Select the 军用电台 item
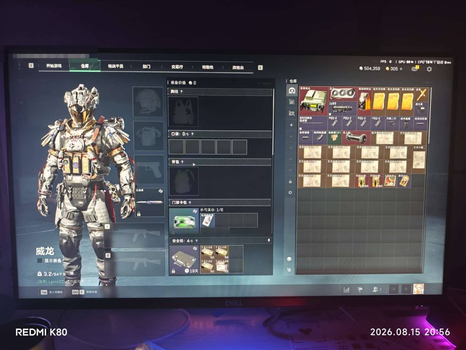Viewport: 466px width, 350px height. (313, 100)
